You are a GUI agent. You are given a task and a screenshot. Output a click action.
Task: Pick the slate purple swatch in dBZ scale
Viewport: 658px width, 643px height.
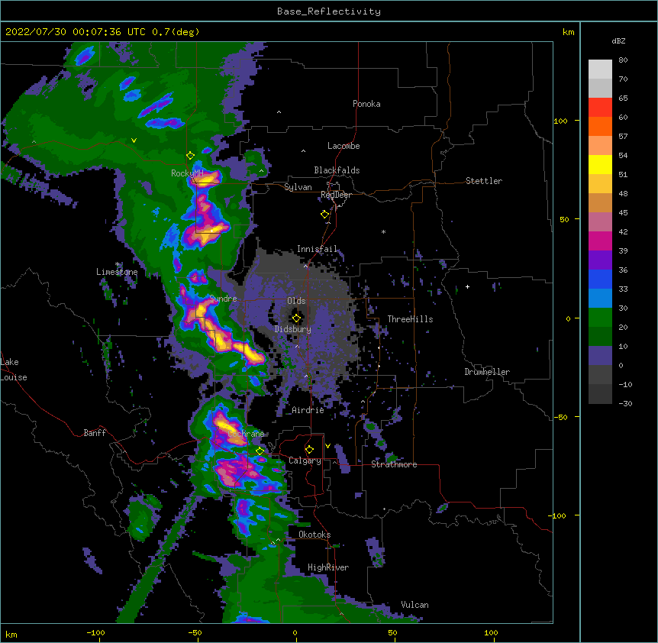pos(600,356)
